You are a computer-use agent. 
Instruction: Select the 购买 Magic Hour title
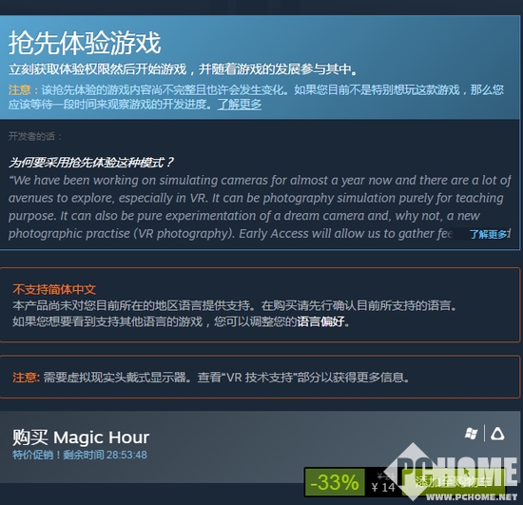tap(81, 437)
